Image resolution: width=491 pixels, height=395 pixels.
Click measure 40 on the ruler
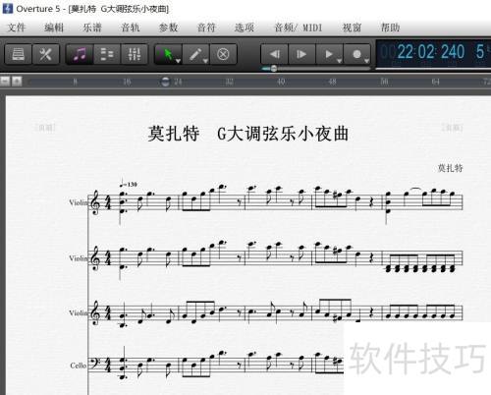click(x=281, y=82)
